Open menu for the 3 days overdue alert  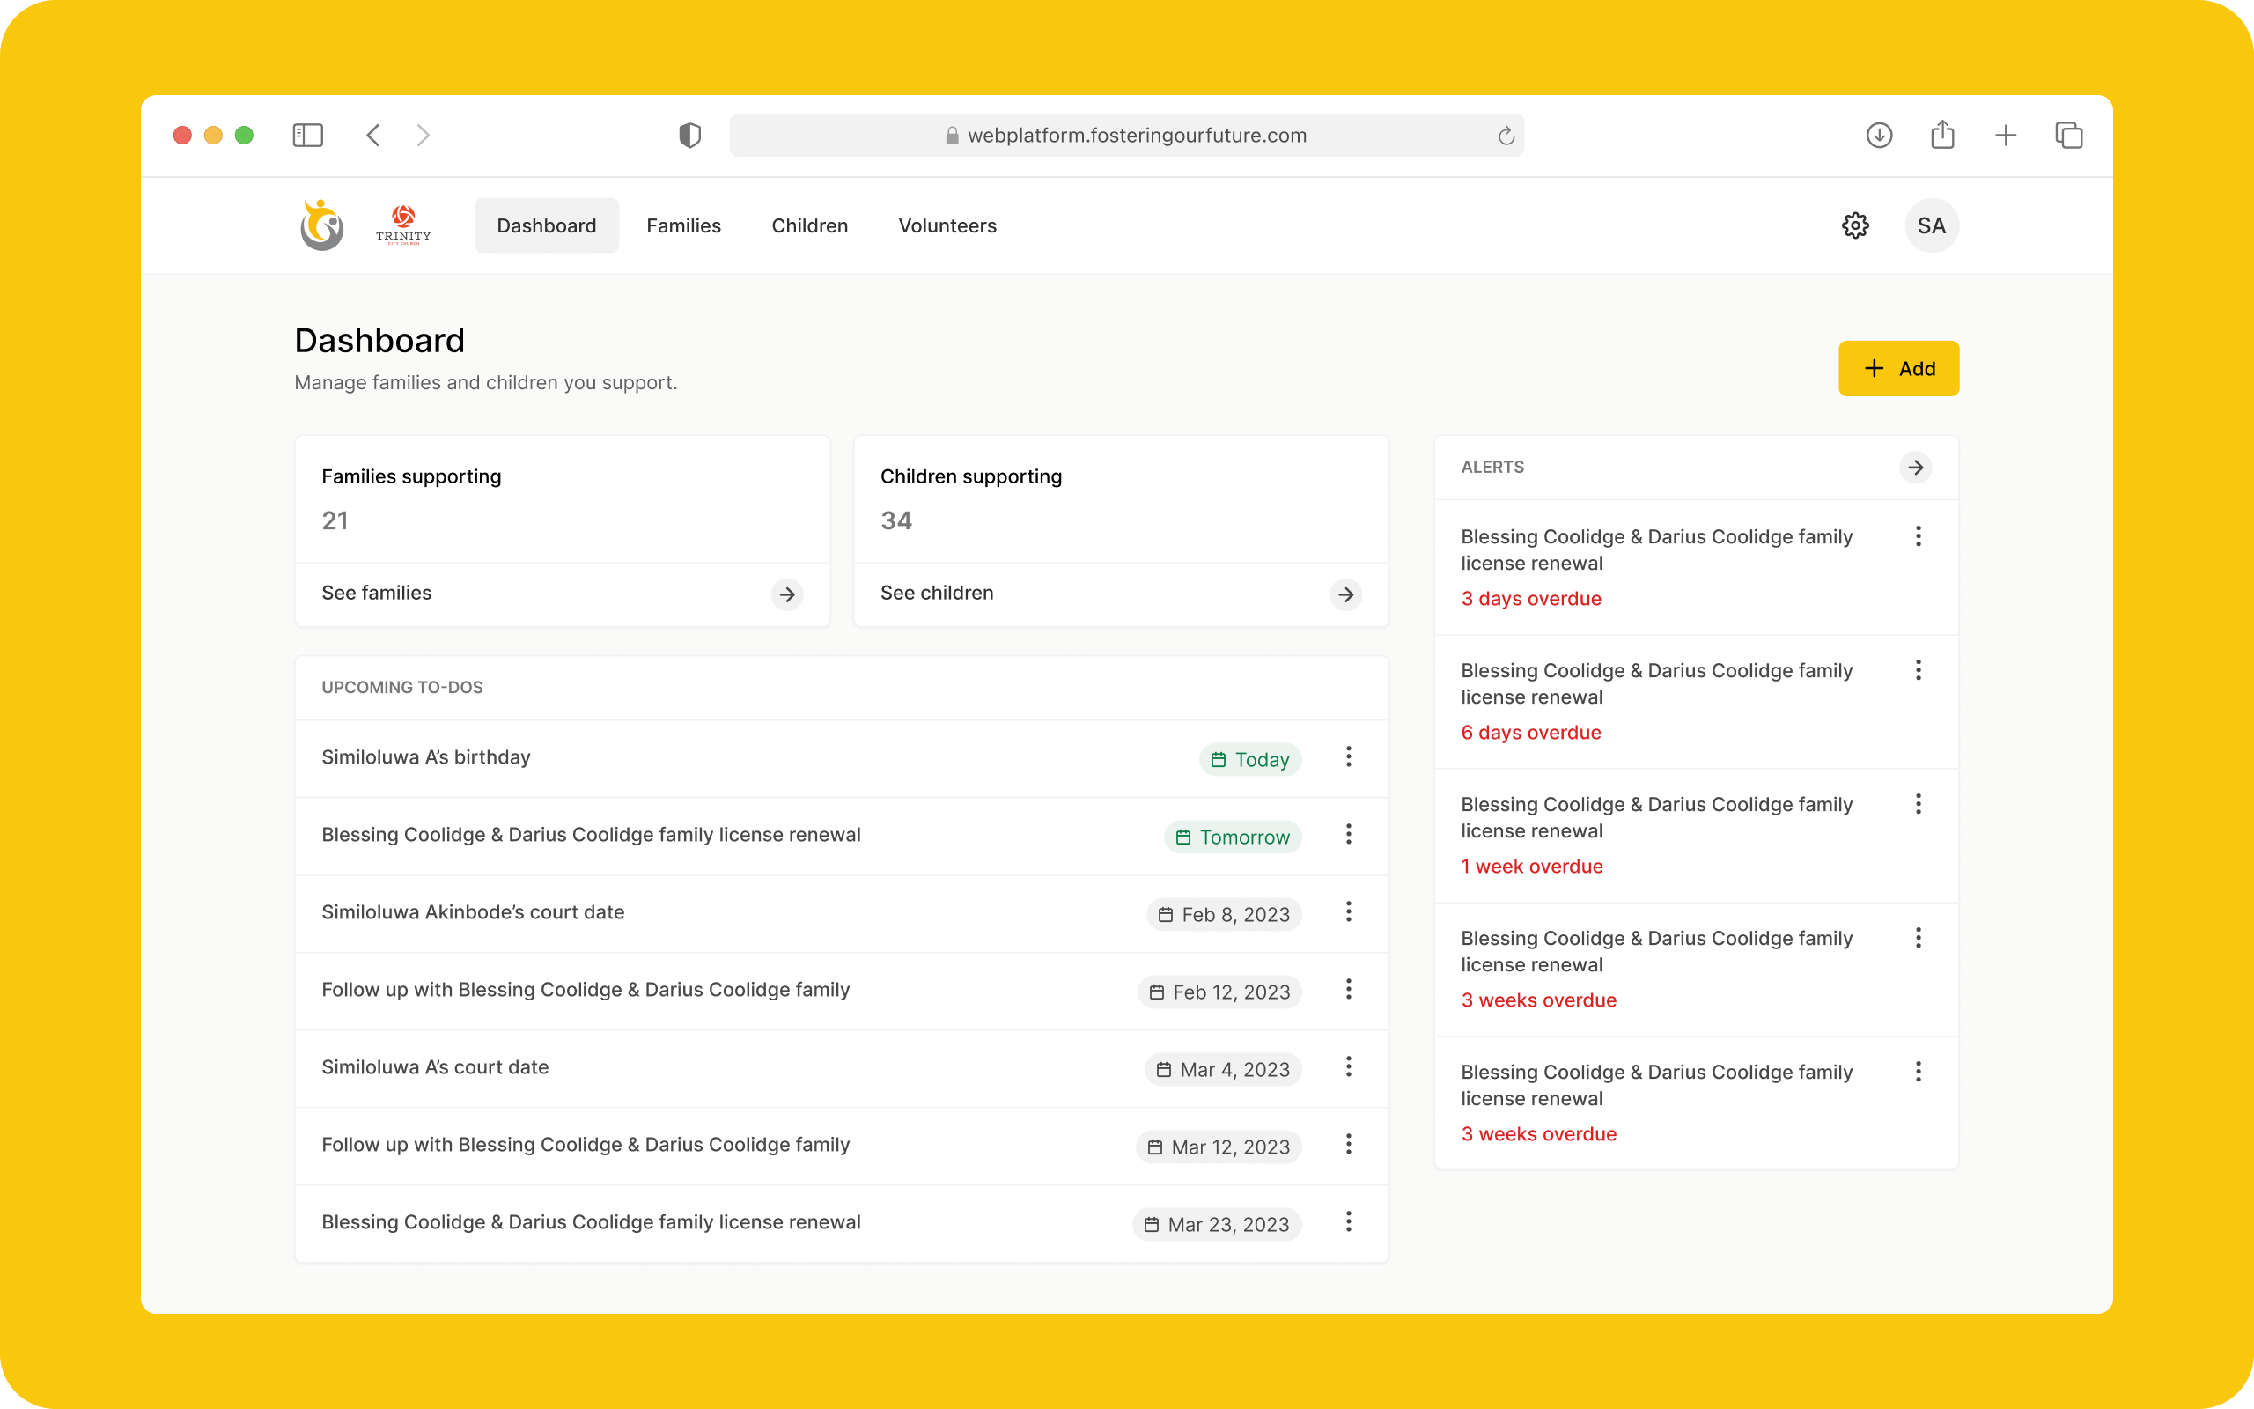[x=1918, y=537]
